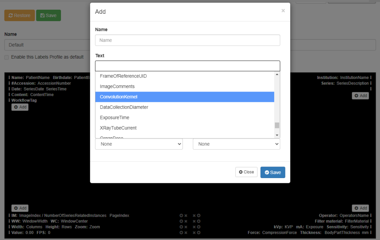Click the gear icon on the Value/FPS row
Image resolution: width=380 pixels, height=240 pixels.
tap(181, 233)
